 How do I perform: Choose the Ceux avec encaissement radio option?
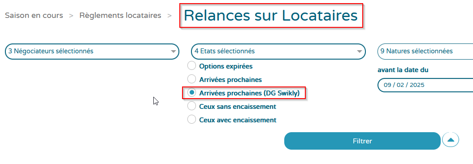(191, 119)
